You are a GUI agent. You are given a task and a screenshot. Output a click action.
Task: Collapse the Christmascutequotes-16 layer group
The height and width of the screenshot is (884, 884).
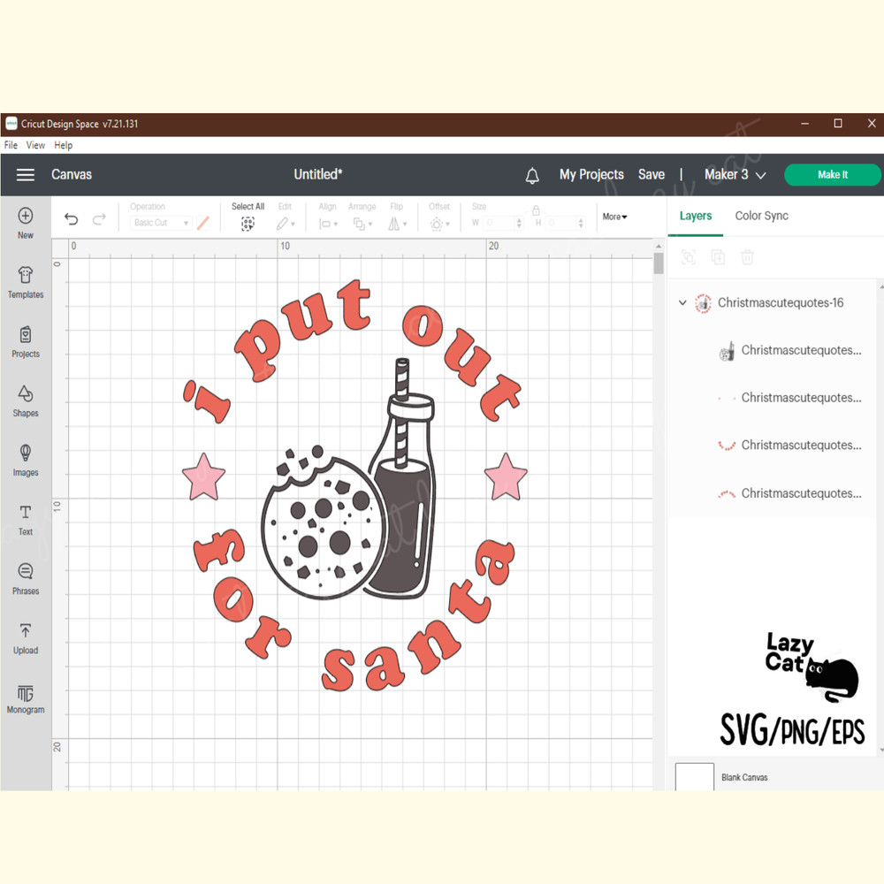(x=682, y=303)
